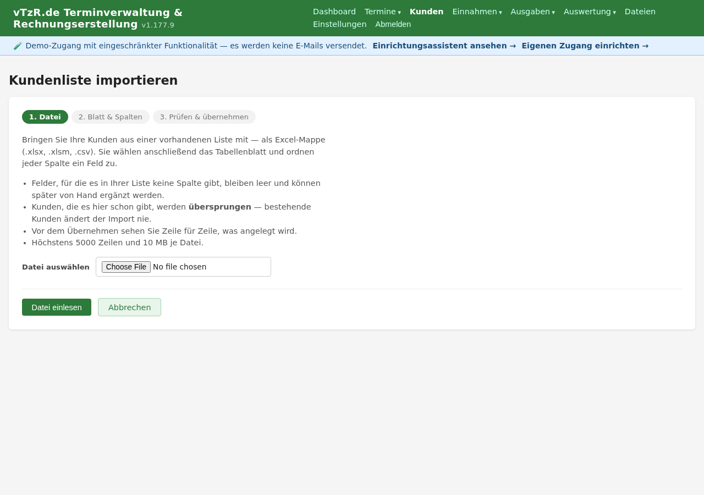Open the Dateien page
This screenshot has width=704, height=495.
(x=640, y=12)
